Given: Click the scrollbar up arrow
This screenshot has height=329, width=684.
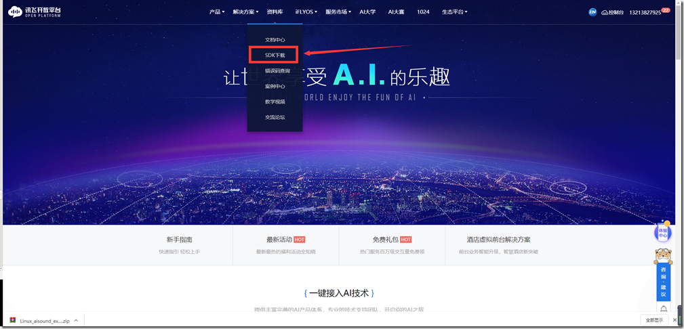Looking at the screenshot, I should tap(678, 3).
